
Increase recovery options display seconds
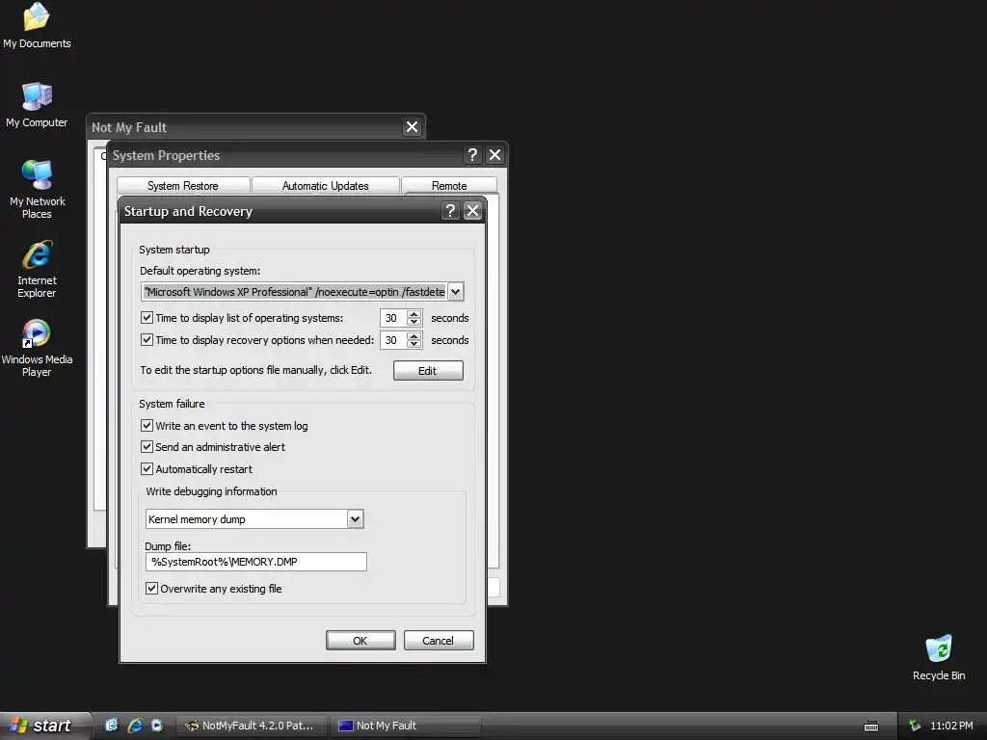(x=413, y=336)
